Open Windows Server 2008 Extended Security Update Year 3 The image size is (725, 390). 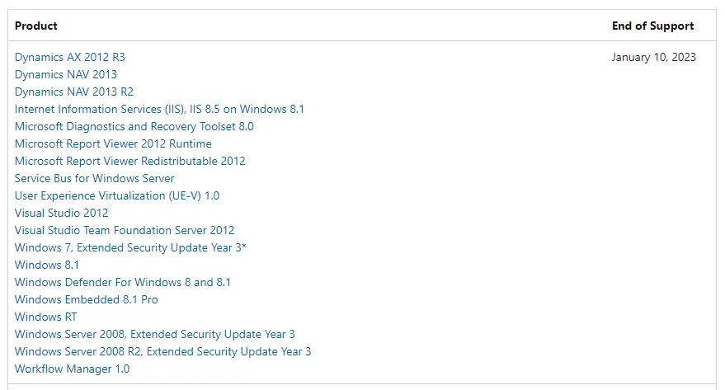coord(155,335)
